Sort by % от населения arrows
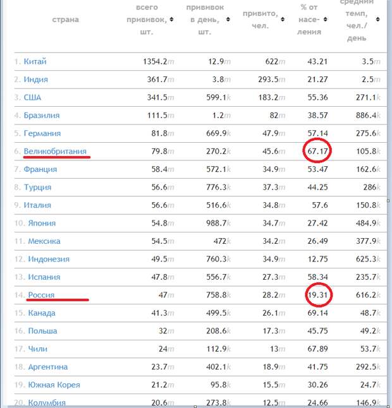The height and width of the screenshot is (408, 392). point(326,20)
